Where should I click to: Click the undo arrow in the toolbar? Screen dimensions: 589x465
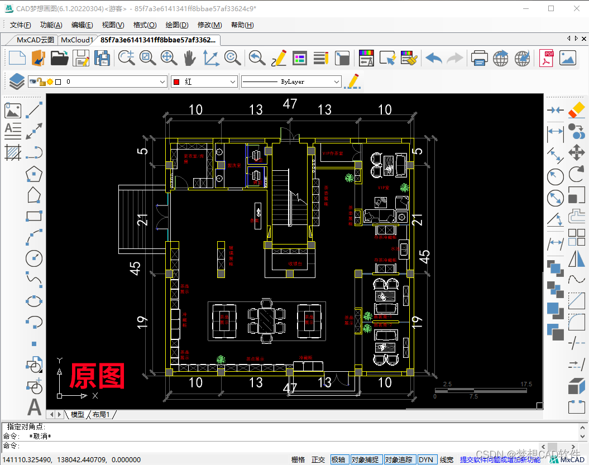pos(433,58)
